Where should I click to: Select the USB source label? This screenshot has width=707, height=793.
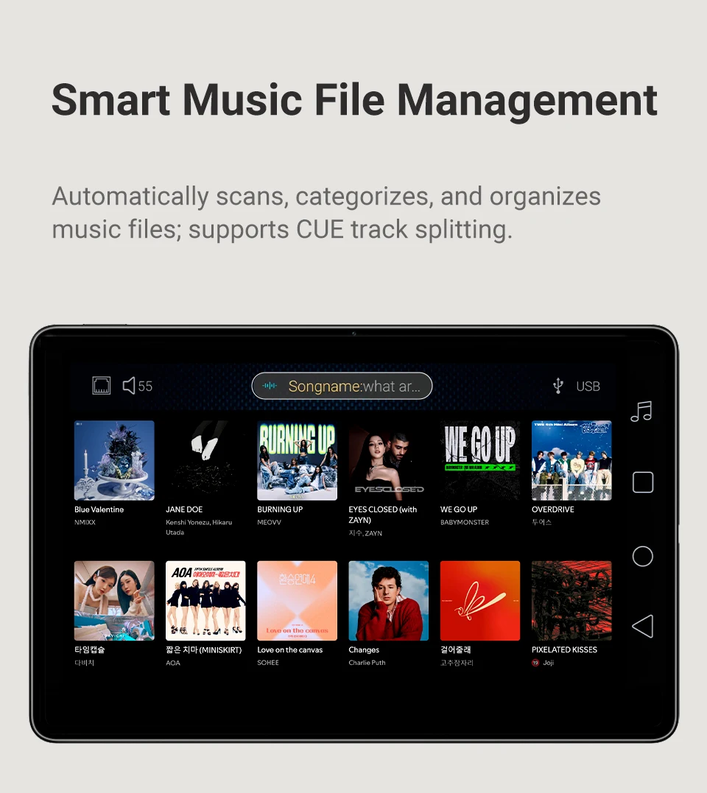[x=588, y=387]
